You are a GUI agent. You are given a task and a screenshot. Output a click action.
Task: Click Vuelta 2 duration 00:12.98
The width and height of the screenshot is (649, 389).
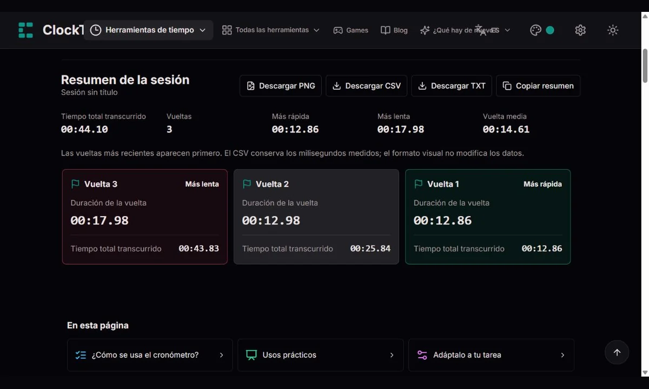pos(271,220)
